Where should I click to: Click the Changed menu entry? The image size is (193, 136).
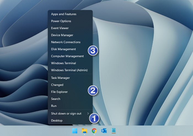tap(57, 85)
